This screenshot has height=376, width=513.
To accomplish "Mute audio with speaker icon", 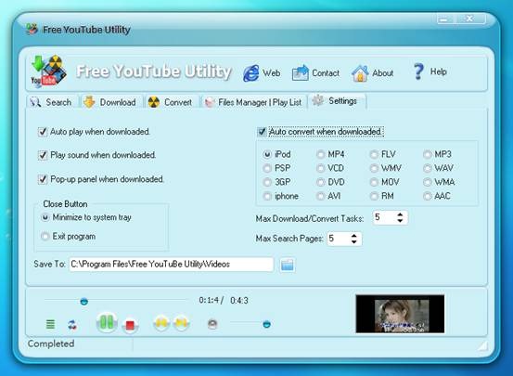I will 212,324.
